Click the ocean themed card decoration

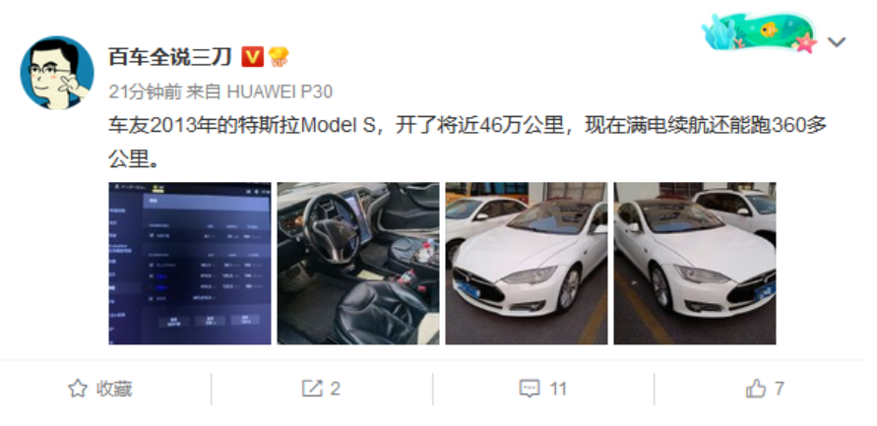761,32
